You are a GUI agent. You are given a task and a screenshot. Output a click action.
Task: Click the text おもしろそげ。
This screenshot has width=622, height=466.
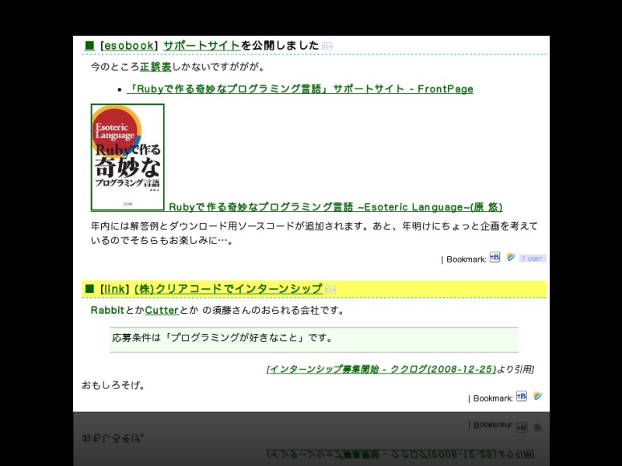[x=114, y=384]
